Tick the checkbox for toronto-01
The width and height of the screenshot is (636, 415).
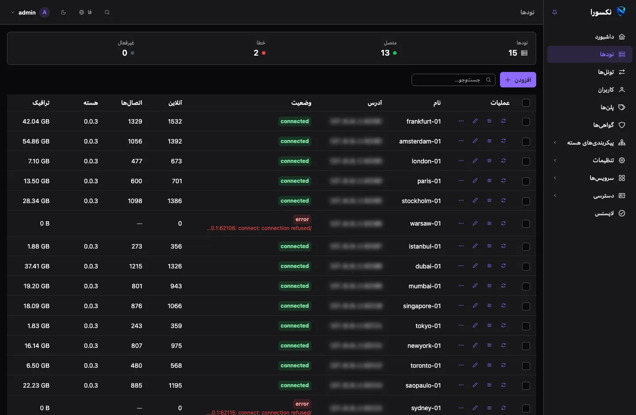[x=526, y=366]
